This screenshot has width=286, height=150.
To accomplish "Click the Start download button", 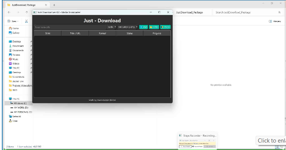I will tap(143, 27).
